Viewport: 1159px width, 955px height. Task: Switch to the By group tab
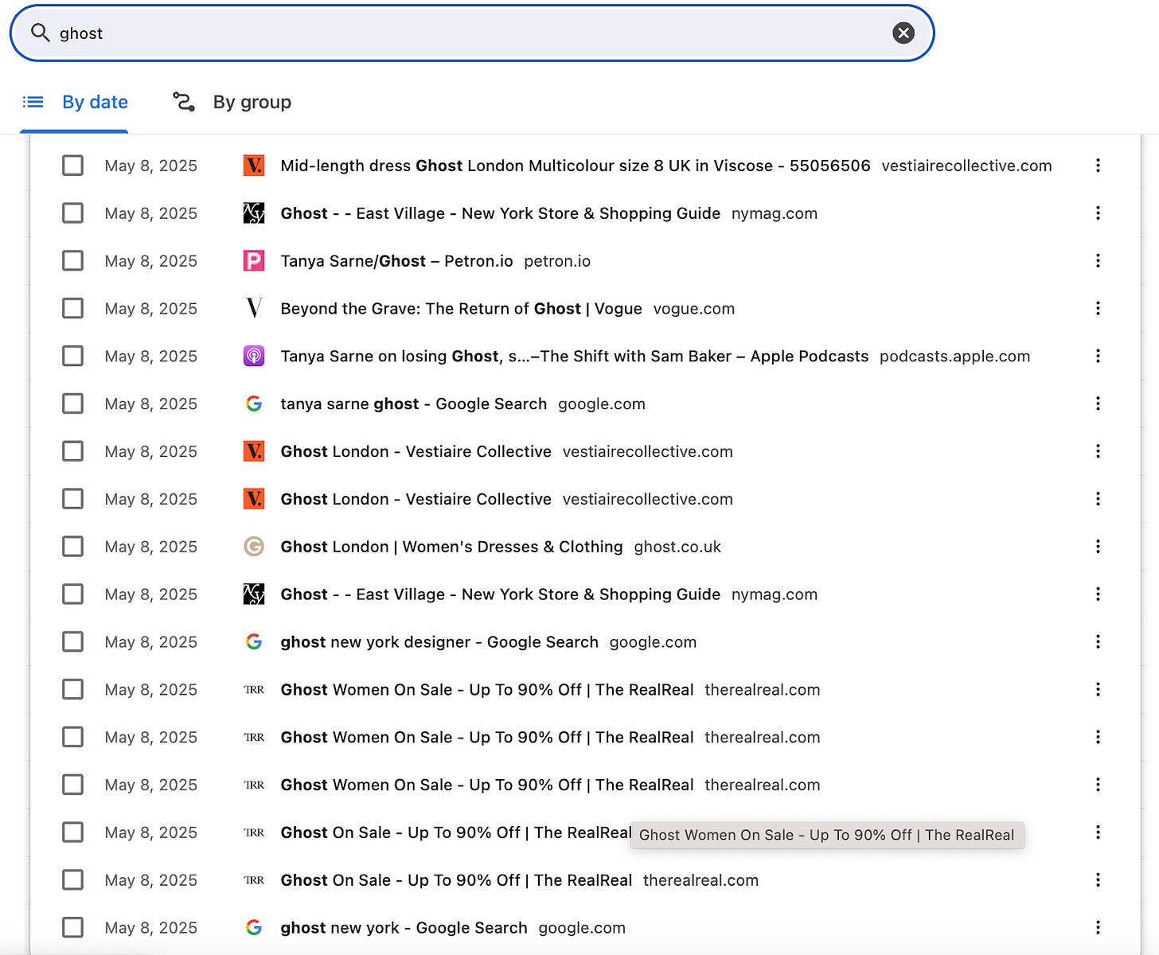[x=232, y=102]
